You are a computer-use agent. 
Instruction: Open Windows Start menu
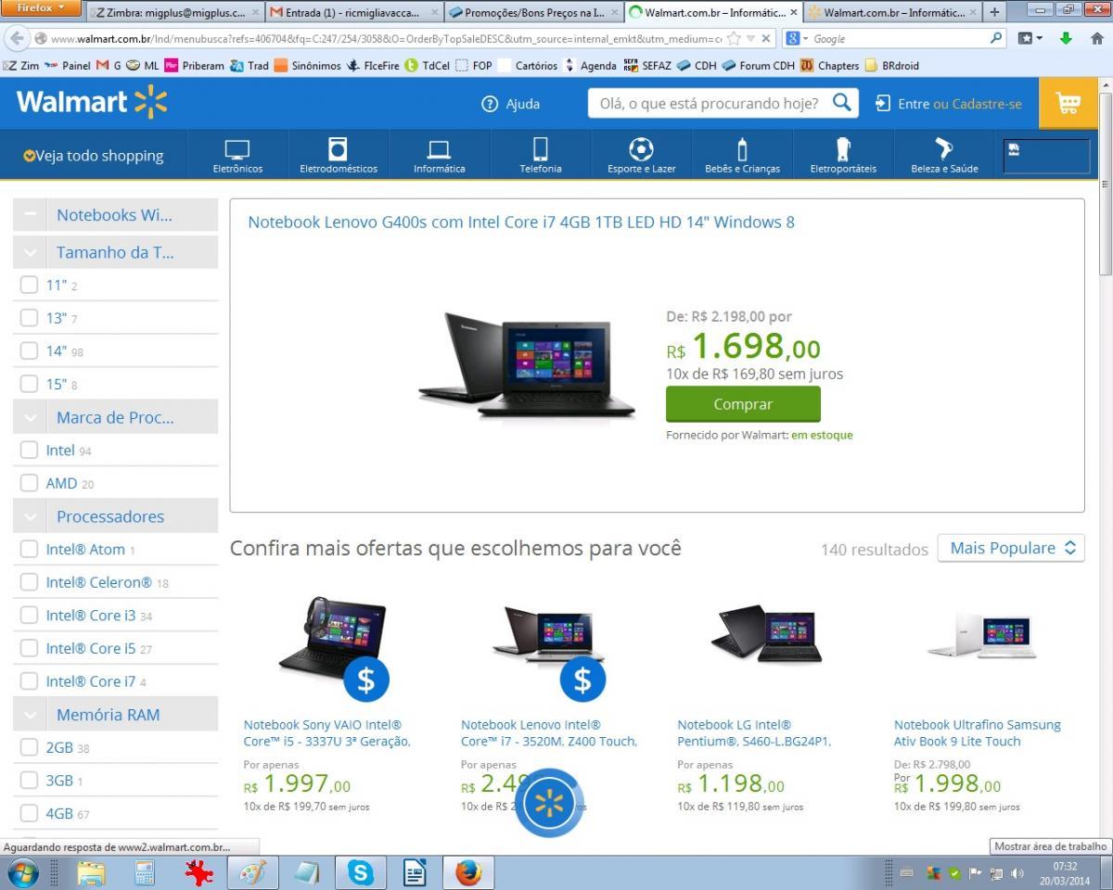(x=22, y=872)
